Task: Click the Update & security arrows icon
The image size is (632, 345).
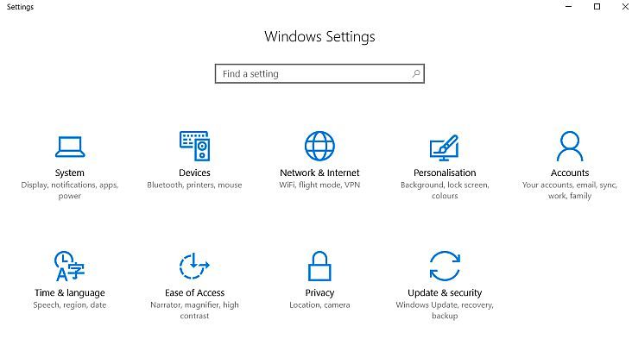Action: (x=445, y=266)
